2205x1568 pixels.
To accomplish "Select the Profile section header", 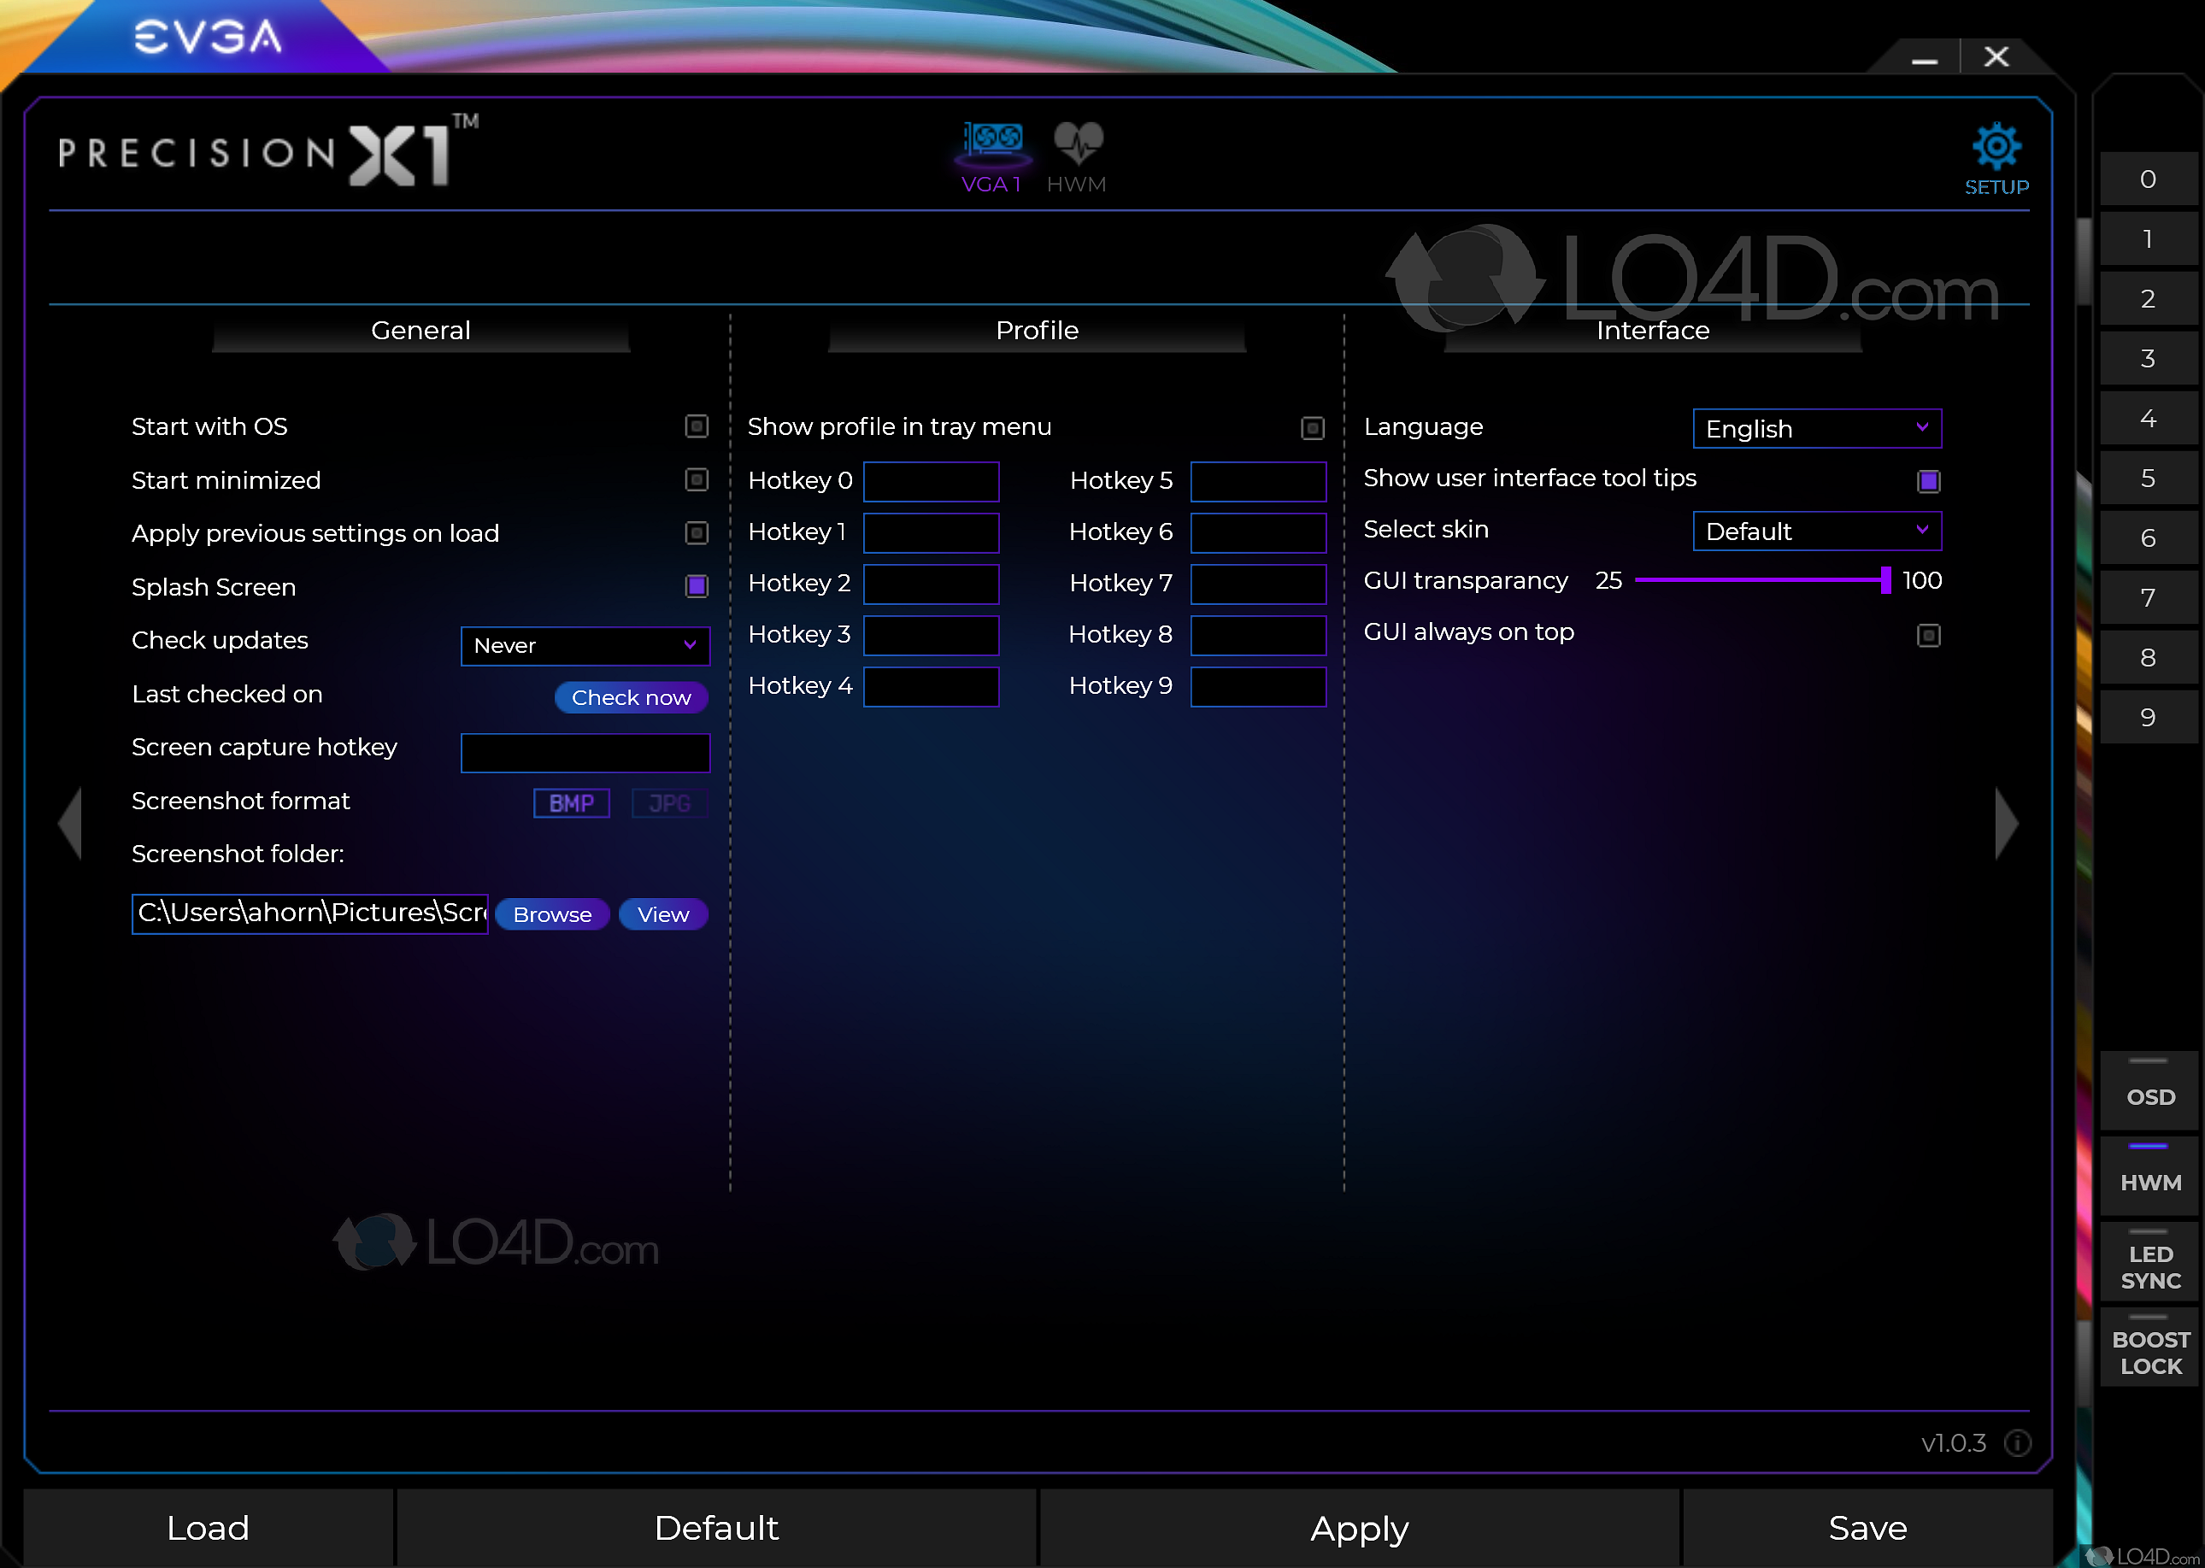I will 1037,329.
